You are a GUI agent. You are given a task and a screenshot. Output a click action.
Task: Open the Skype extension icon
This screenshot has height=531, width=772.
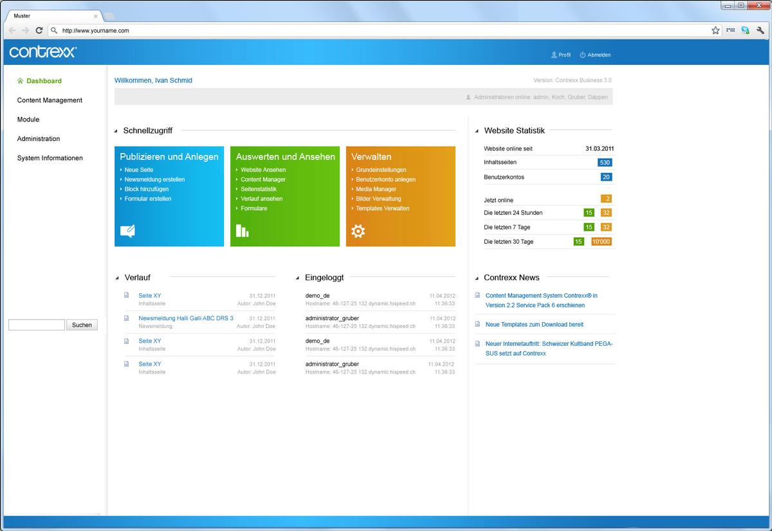[745, 30]
